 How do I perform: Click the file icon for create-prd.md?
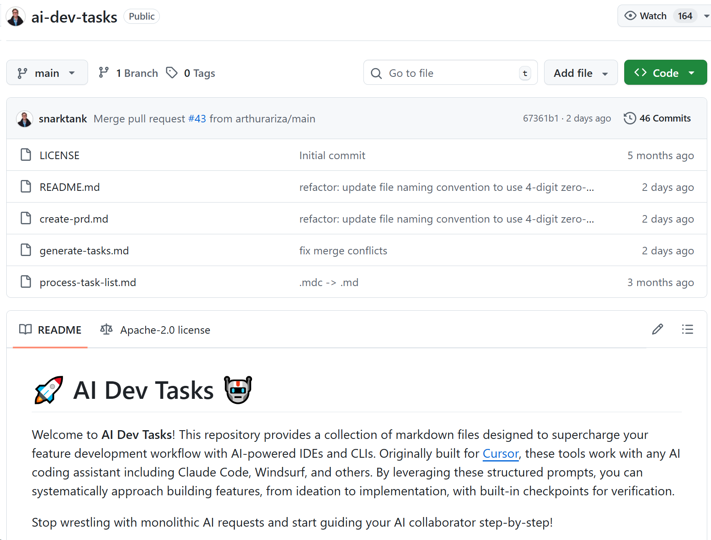pyautogui.click(x=26, y=218)
